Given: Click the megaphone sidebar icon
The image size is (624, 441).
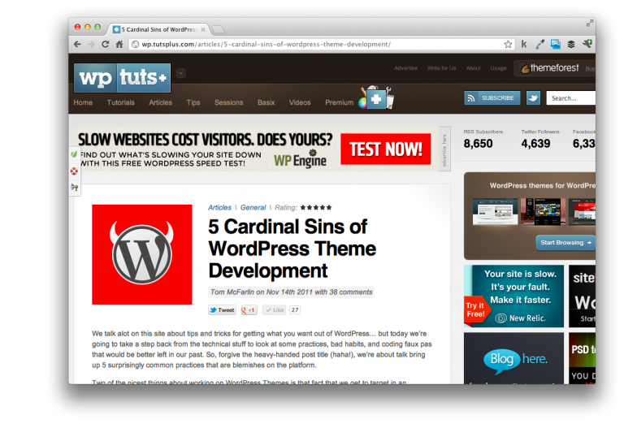Looking at the screenshot, I should point(74,188).
